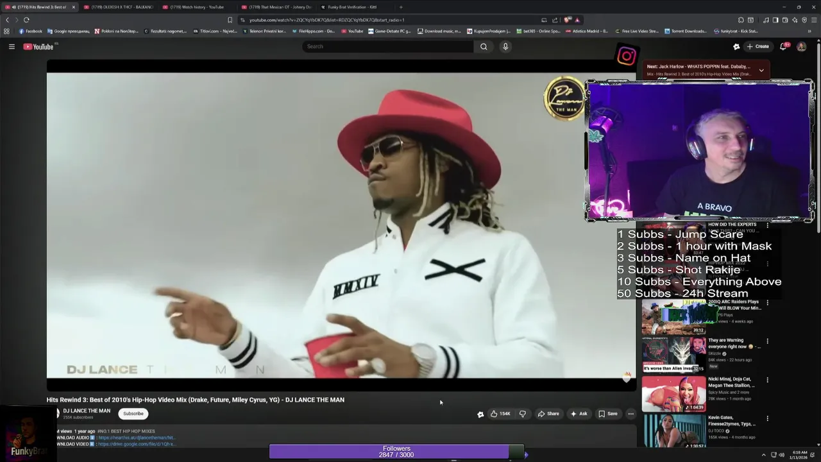
Task: Share this page via address bar icon
Action: tap(555, 20)
